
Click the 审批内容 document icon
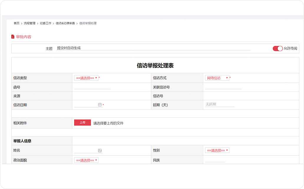point(13,37)
